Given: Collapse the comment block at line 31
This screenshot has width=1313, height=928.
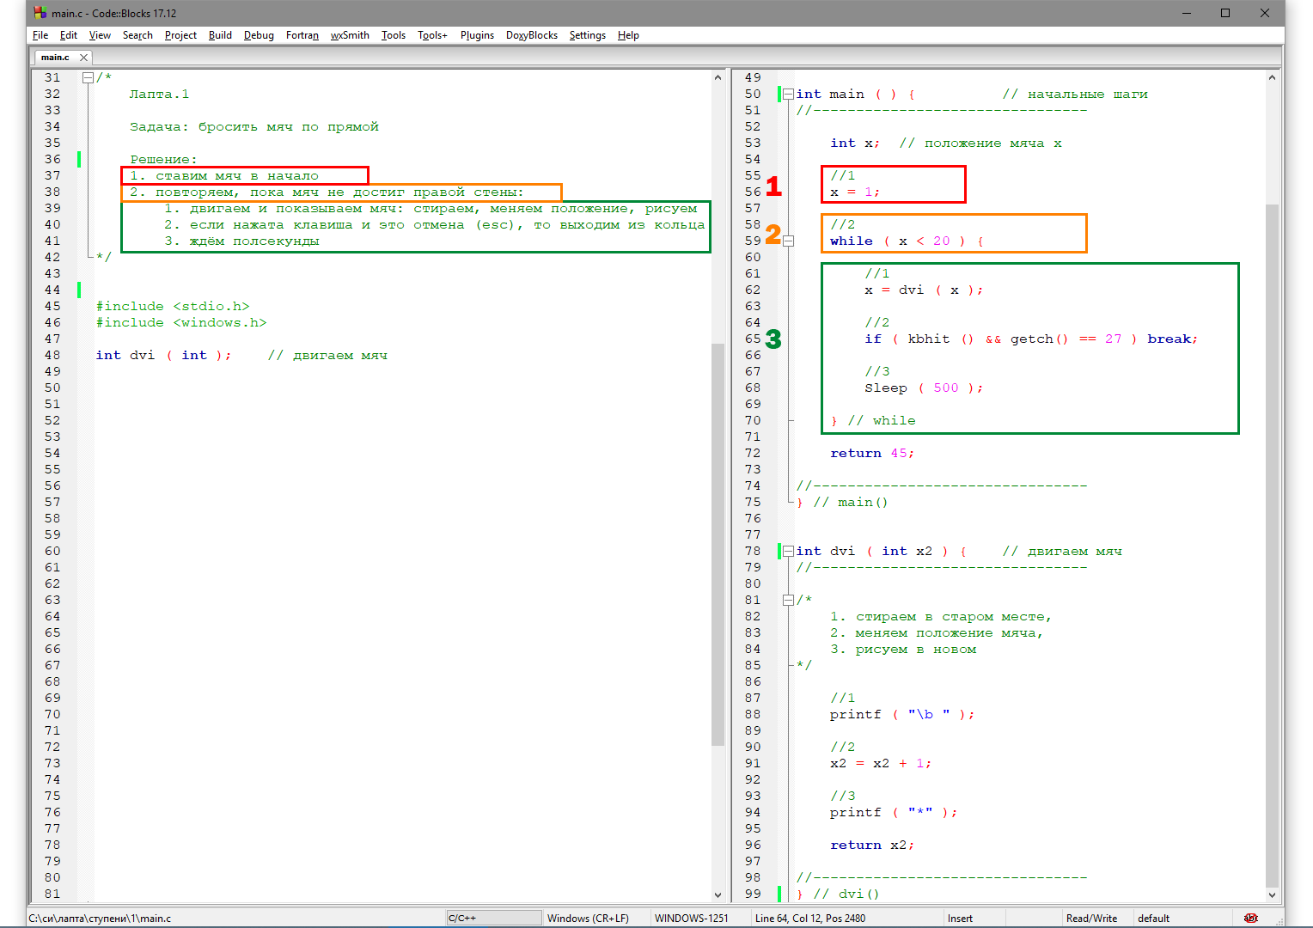Looking at the screenshot, I should (x=88, y=77).
